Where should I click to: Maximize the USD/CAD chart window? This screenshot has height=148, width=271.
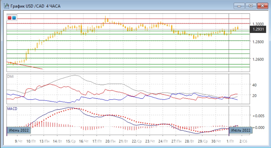point(251,6)
